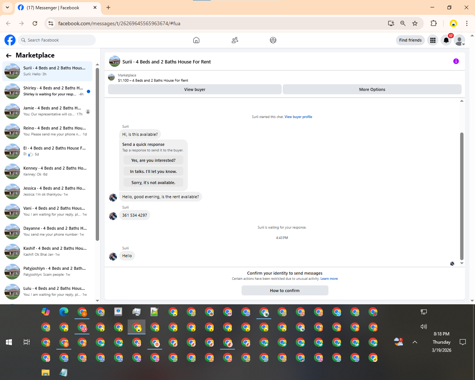Open the Groups icon in top navigation

coord(273,40)
